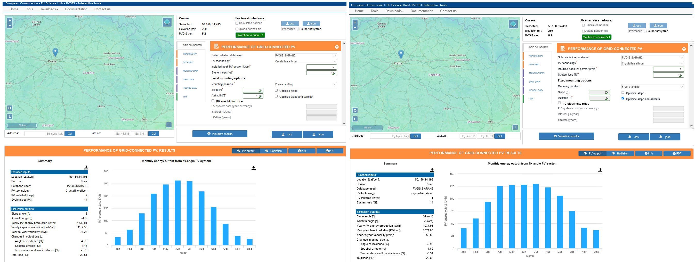
Task: Click the 'L' map button on left map
Action: 10,117
